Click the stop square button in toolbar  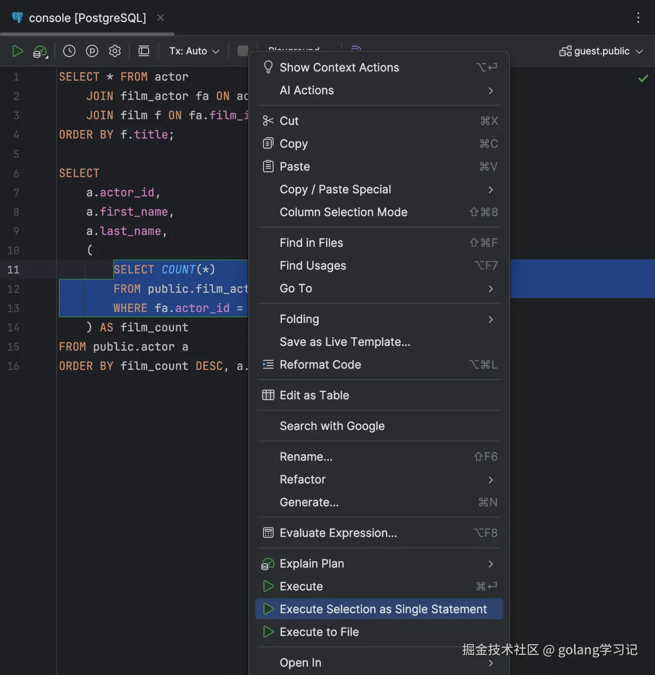(x=242, y=51)
